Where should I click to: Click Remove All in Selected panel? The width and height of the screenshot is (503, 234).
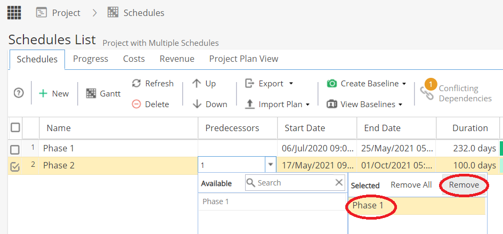pos(411,185)
